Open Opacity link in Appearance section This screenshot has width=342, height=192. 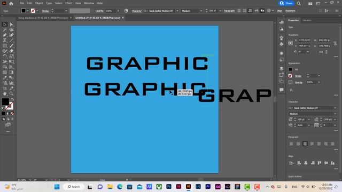click(x=299, y=83)
